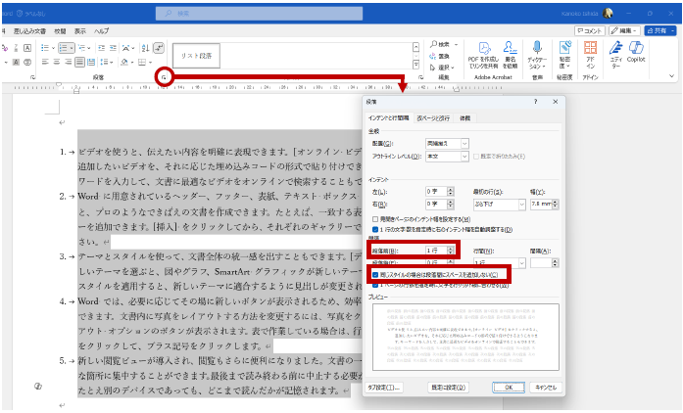
Task: Click the search magnifier in ribbon
Action: tap(432, 44)
